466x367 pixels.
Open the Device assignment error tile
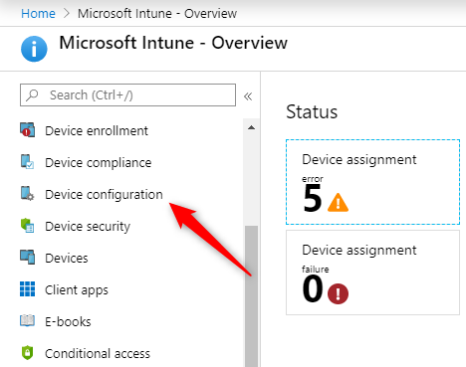[372, 182]
